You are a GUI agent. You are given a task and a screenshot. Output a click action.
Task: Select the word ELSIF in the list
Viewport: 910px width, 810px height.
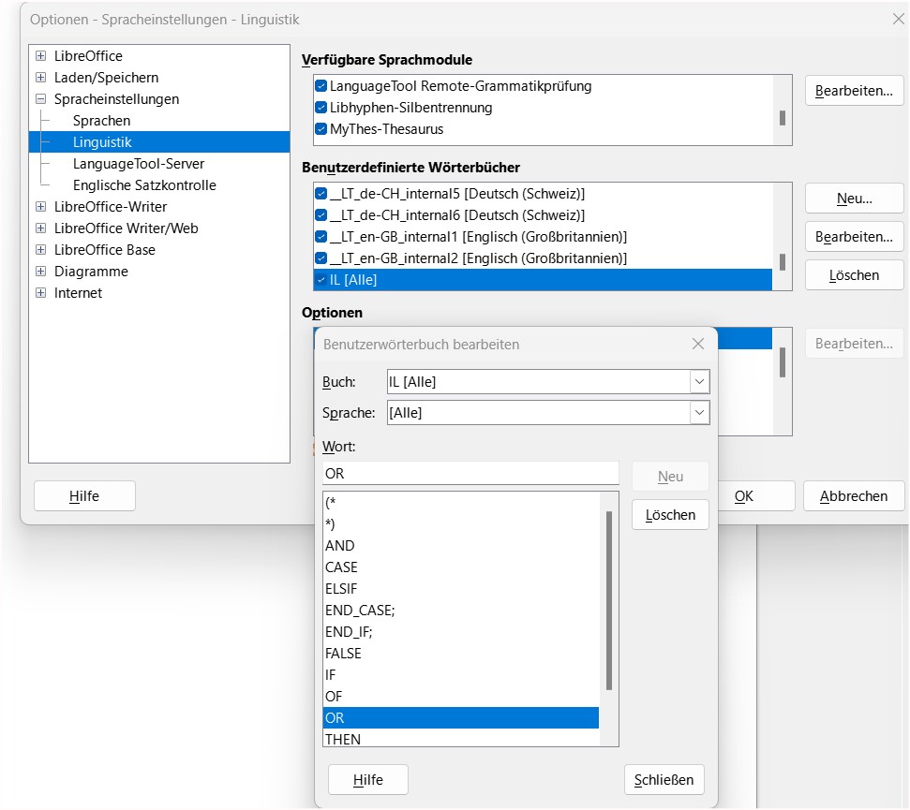461,588
